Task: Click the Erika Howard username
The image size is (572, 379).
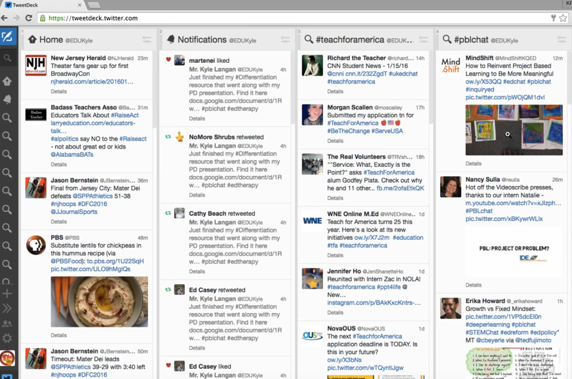Action: pos(485,301)
